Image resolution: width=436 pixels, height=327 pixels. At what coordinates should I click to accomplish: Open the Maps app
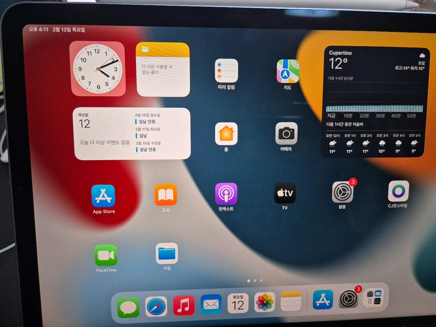288,71
